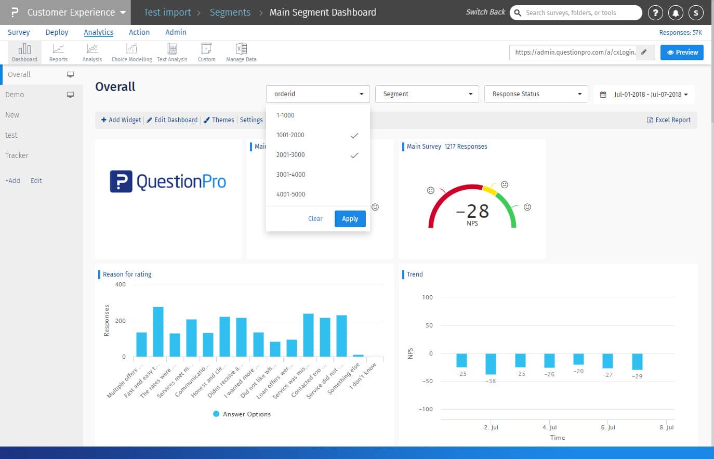Click the pencil icon beside the URL
The image size is (714, 459).
click(x=644, y=52)
